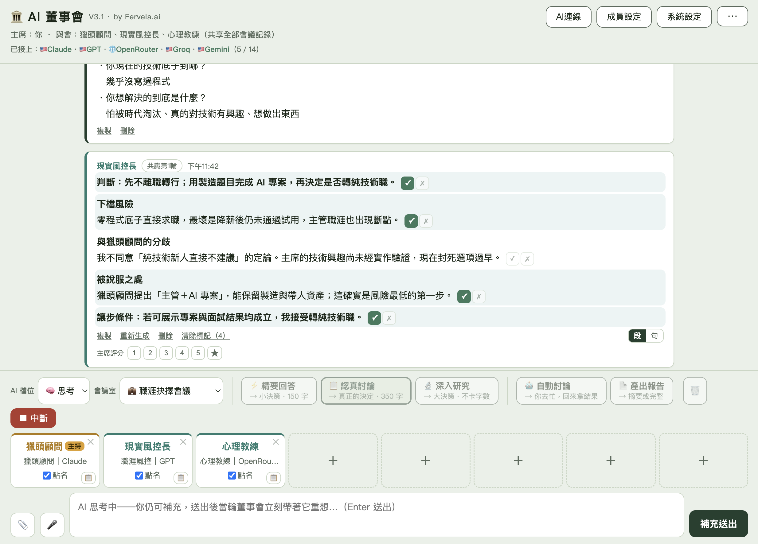Screen dimensions: 758x544
Task: Open the AI 檔位 思考 dropdown
Action: pyautogui.click(x=64, y=391)
